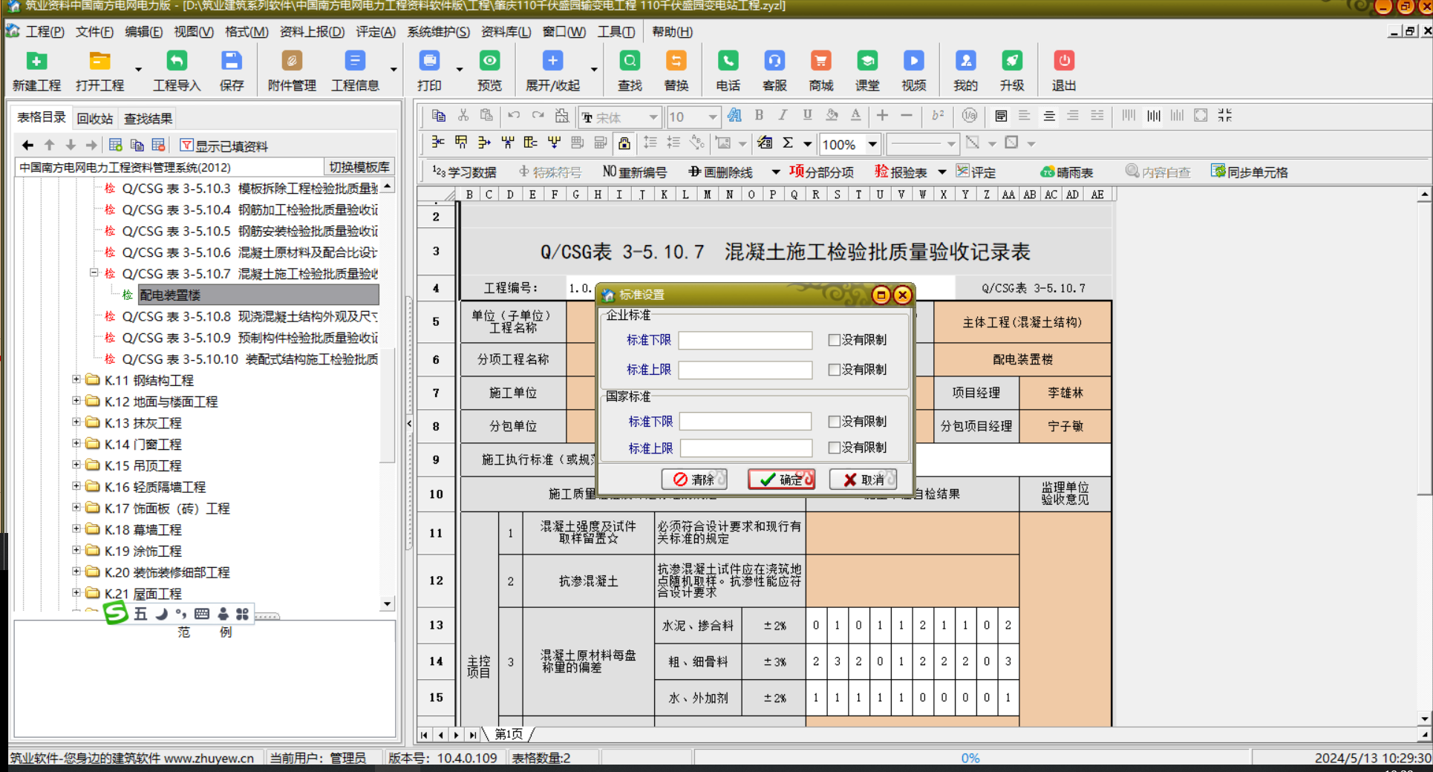Open the 课堂 classroom icon
Screen dimensions: 1433x772
pos(867,62)
